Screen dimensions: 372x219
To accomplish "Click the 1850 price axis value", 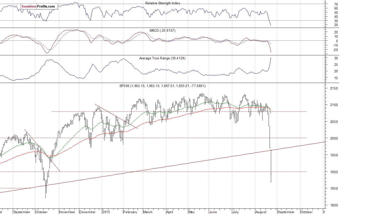I will 334,189.
